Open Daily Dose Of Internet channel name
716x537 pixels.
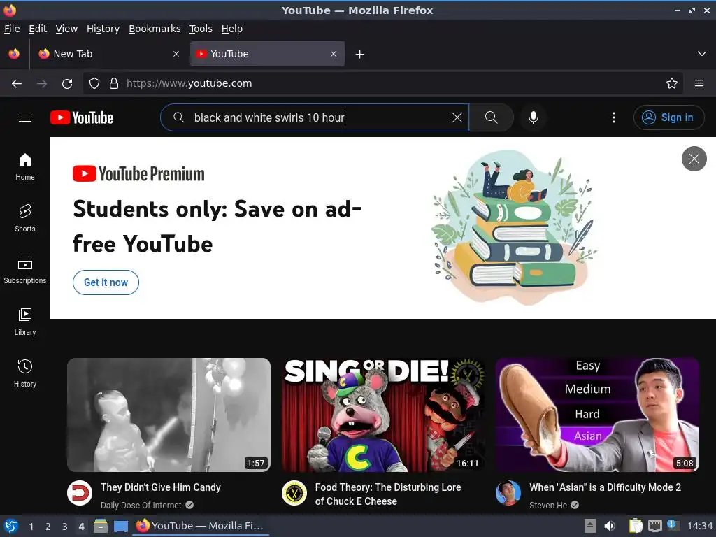(141, 505)
